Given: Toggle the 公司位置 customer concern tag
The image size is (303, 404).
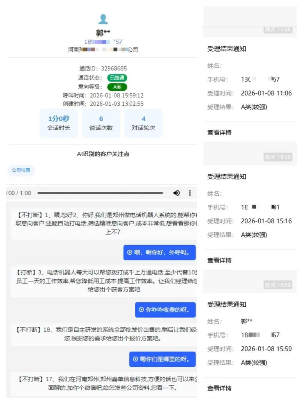Looking at the screenshot, I should pyautogui.click(x=21, y=170).
